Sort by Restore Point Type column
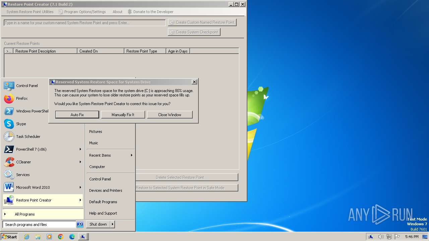The height and width of the screenshot is (241, 429). [x=145, y=51]
